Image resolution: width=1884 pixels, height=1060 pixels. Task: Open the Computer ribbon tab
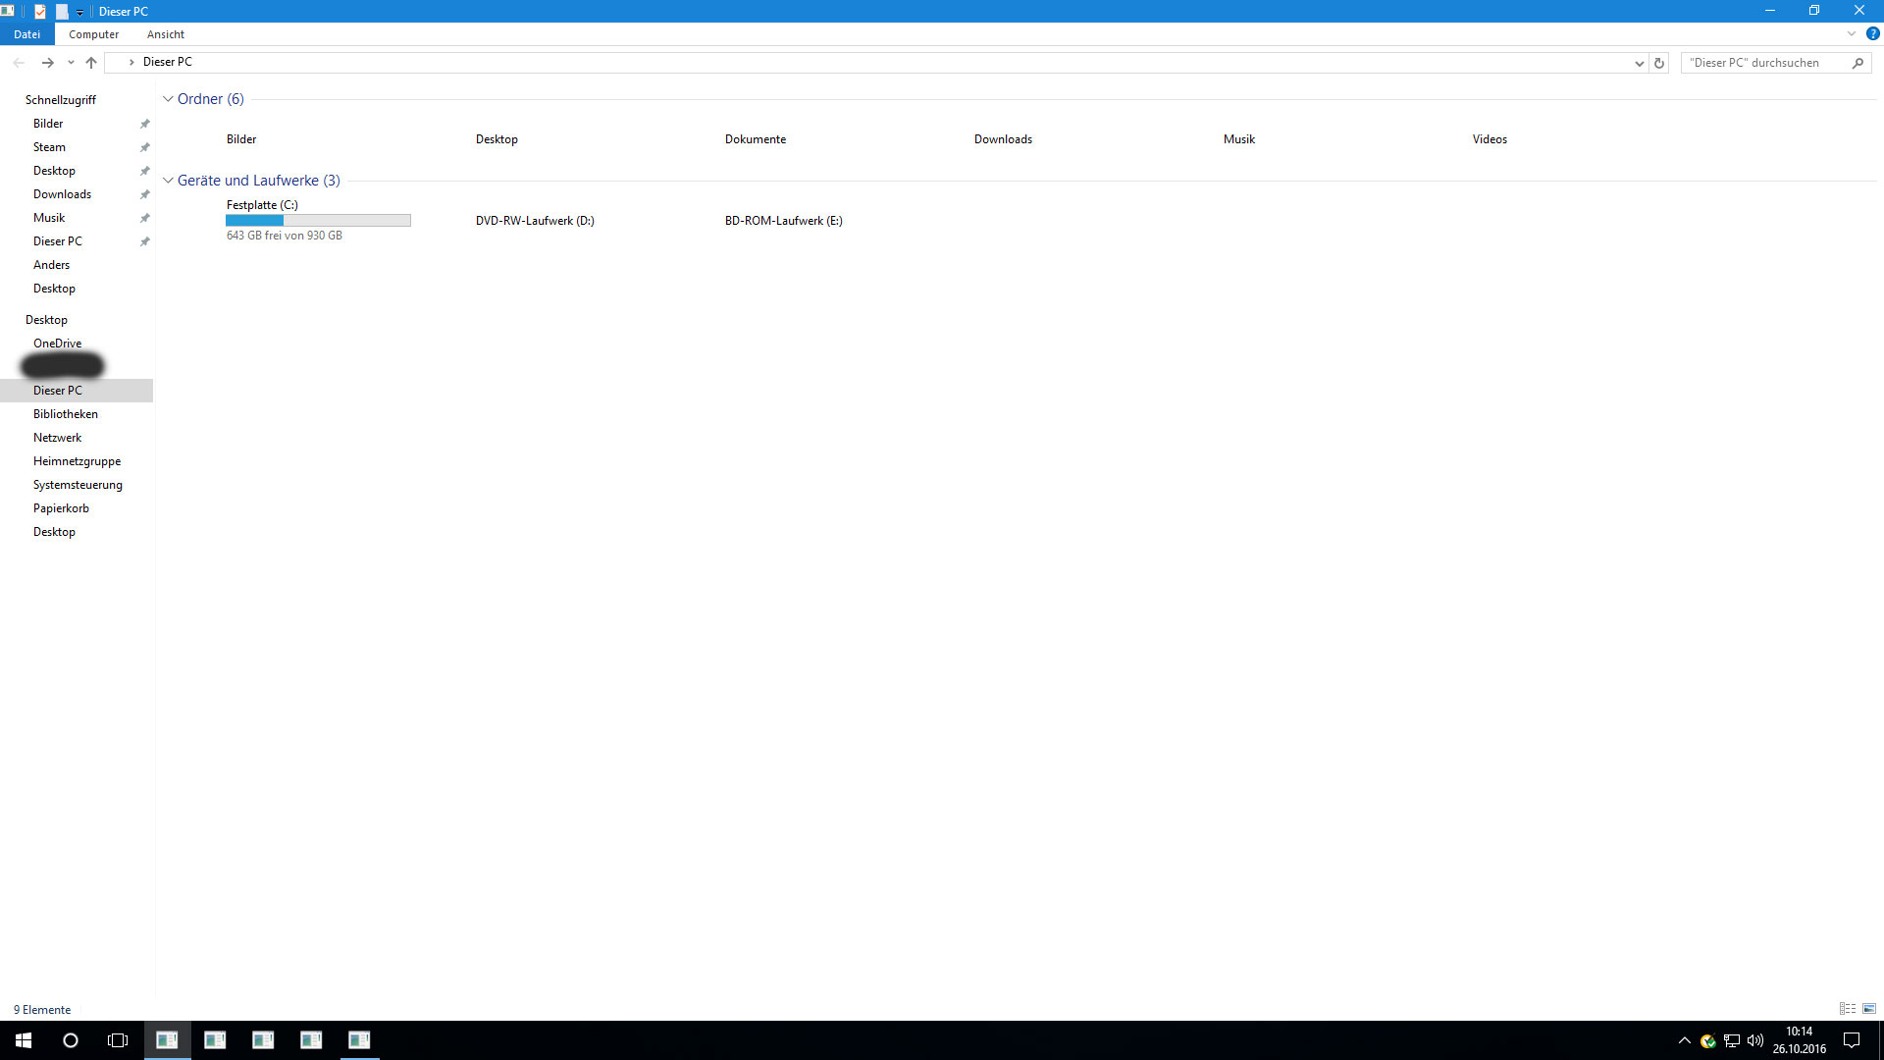tap(93, 34)
